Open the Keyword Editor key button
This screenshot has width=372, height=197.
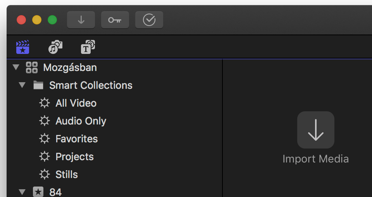[x=115, y=20]
